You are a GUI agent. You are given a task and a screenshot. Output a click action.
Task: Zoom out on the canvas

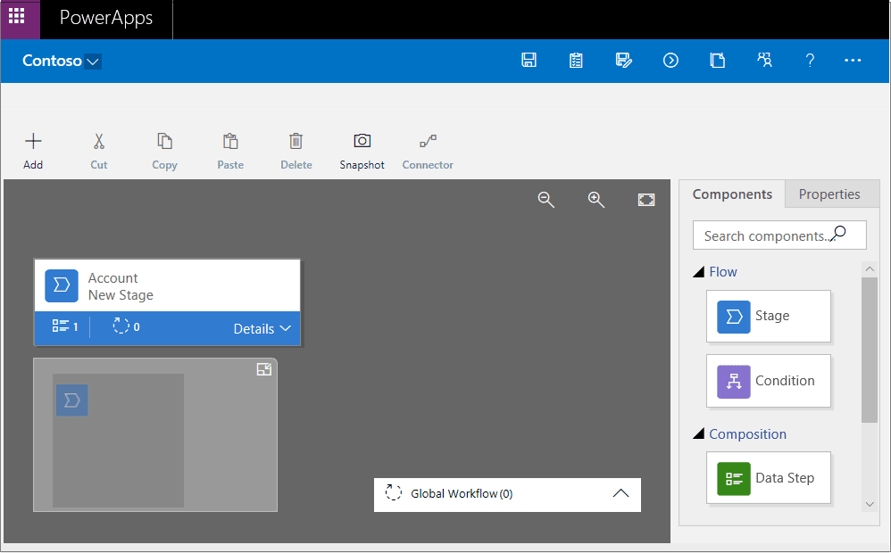pyautogui.click(x=546, y=200)
